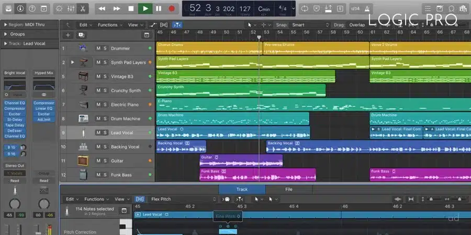Mute the Drummer track
The image size is (471, 235).
(x=98, y=49)
